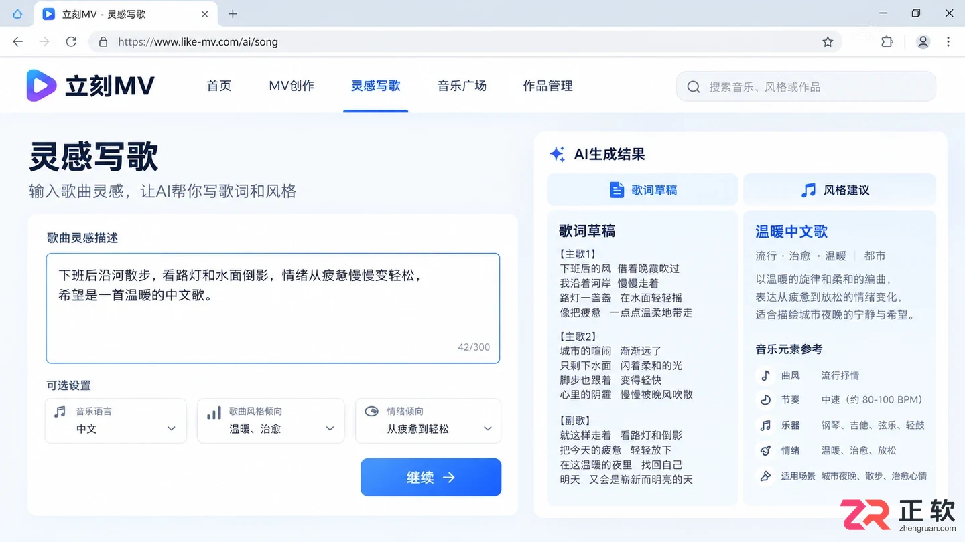Reload the page

pyautogui.click(x=71, y=41)
